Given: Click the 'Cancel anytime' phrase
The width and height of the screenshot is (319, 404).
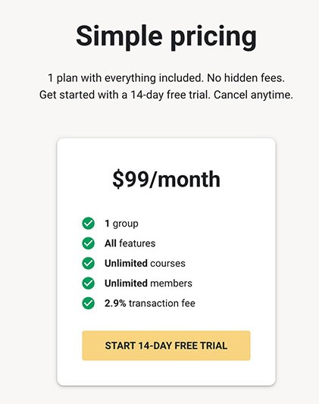Looking at the screenshot, I should point(253,95).
